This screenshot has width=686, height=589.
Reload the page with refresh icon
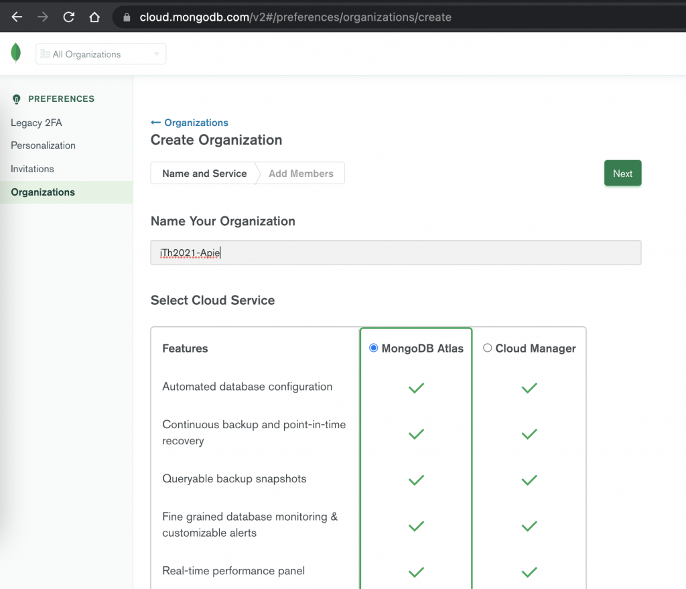pos(68,17)
